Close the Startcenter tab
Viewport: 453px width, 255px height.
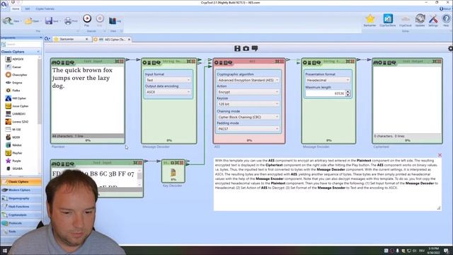pos(86,39)
